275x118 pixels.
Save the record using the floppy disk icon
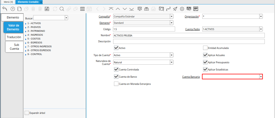pos(47,9)
